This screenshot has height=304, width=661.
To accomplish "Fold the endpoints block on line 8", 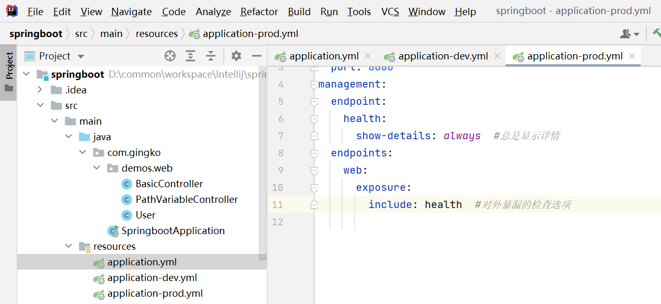I will (314, 153).
